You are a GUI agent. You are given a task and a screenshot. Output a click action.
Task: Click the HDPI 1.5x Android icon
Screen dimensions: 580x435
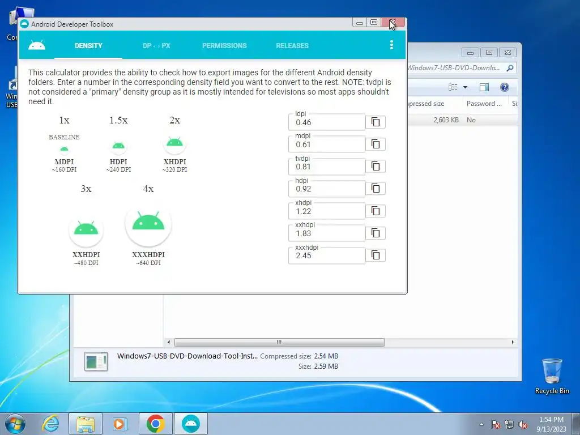(x=118, y=146)
